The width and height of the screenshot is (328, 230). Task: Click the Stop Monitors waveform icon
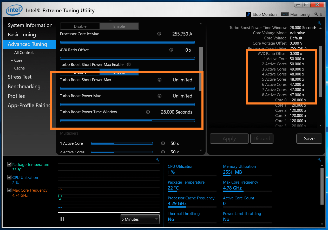[248, 14]
